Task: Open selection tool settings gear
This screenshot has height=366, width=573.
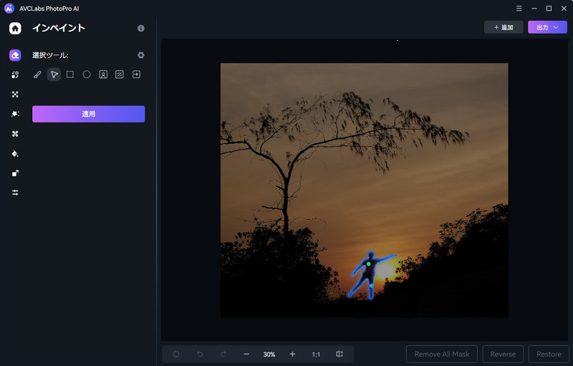Action: point(140,55)
